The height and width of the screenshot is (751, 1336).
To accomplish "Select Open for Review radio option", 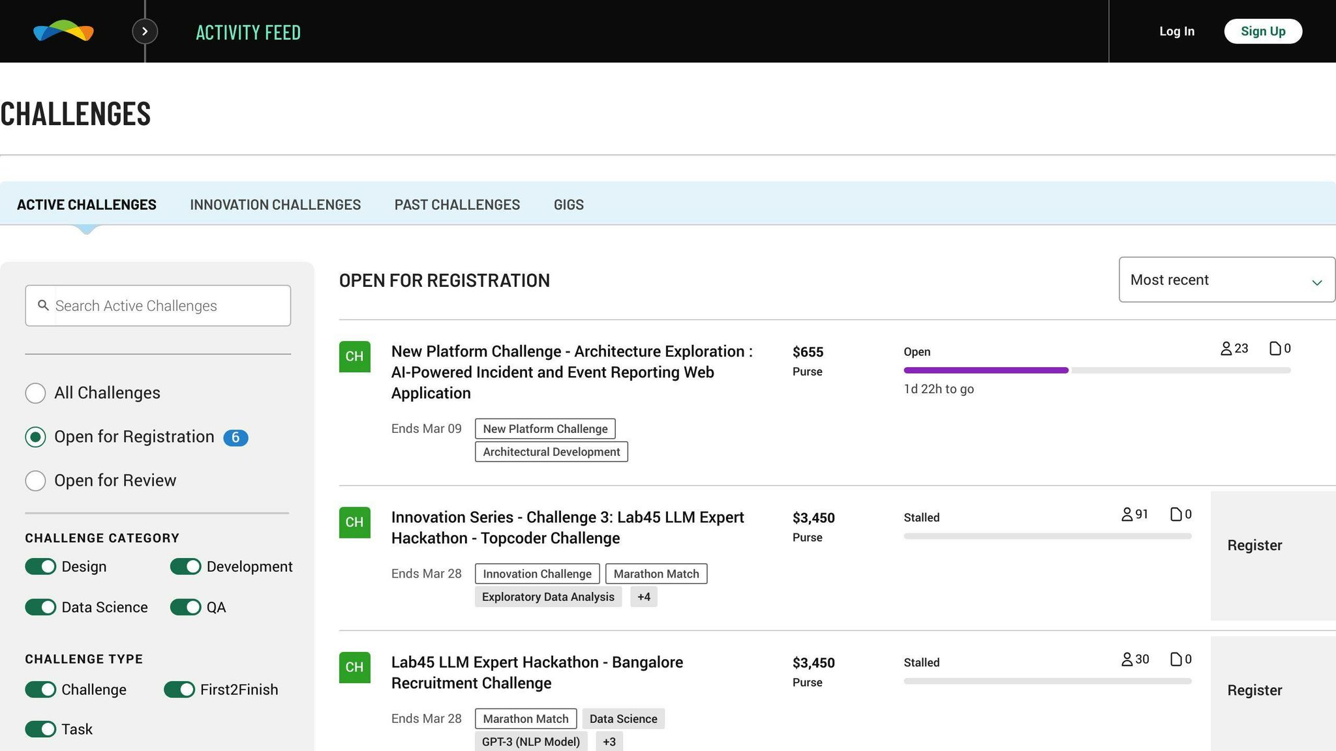I will [35, 481].
